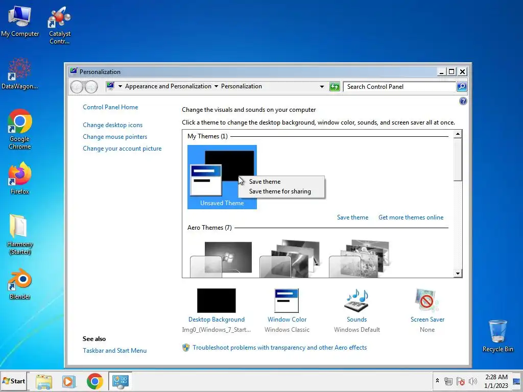Click the search magnifier button

[x=462, y=87]
